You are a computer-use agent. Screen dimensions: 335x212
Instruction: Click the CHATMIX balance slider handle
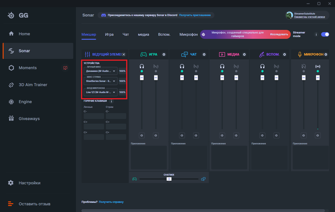point(169,179)
